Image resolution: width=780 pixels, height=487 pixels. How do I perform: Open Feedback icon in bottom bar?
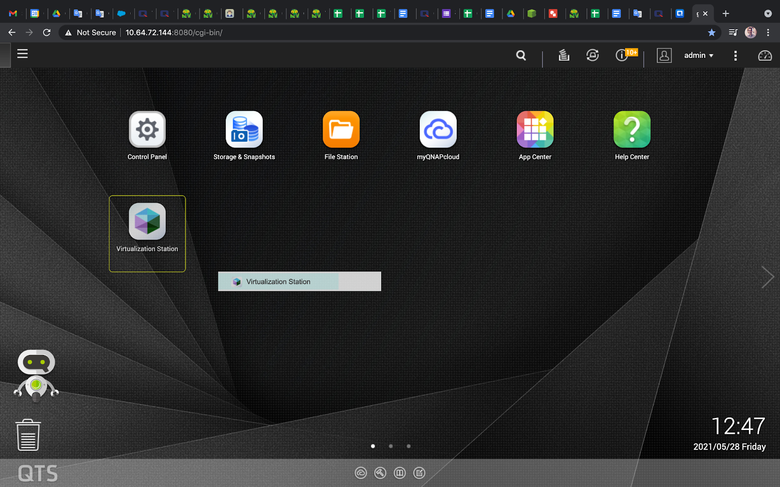point(419,473)
